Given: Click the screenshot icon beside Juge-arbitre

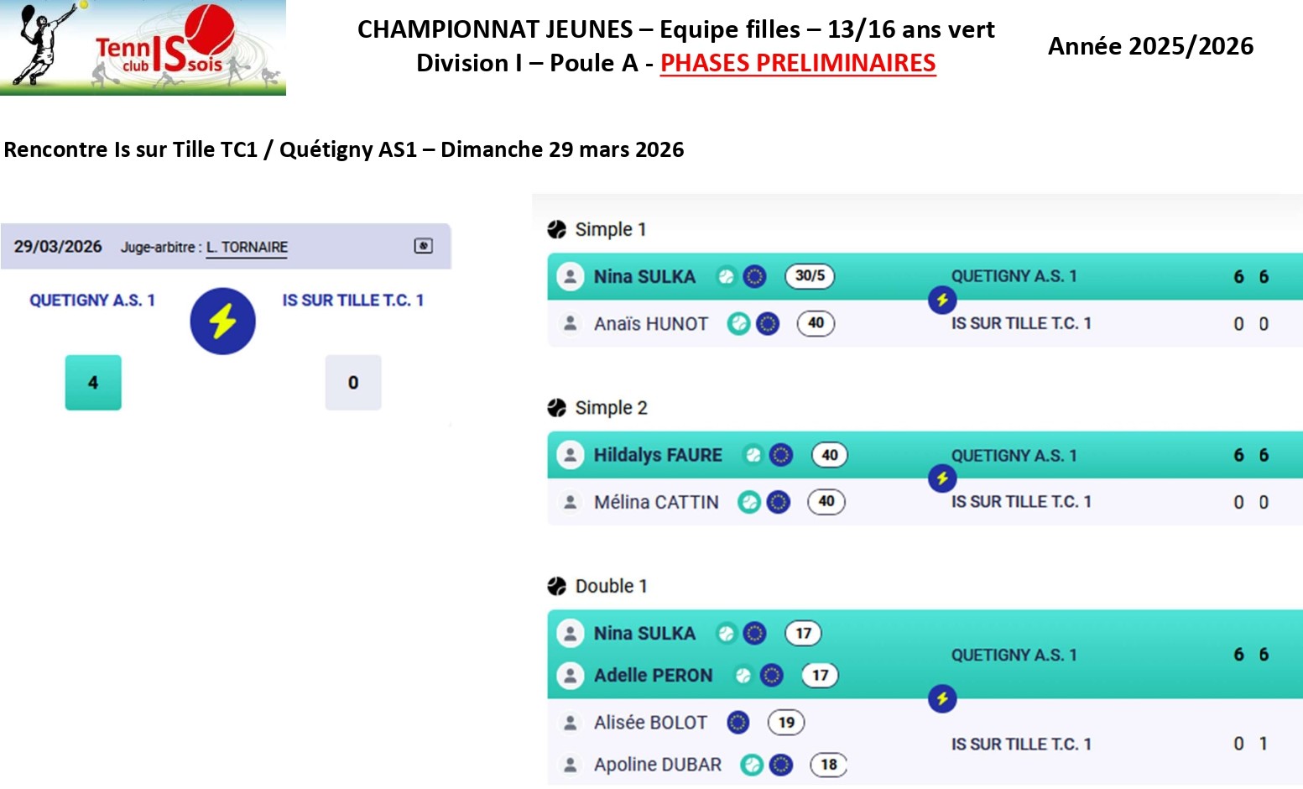Looking at the screenshot, I should 424,246.
